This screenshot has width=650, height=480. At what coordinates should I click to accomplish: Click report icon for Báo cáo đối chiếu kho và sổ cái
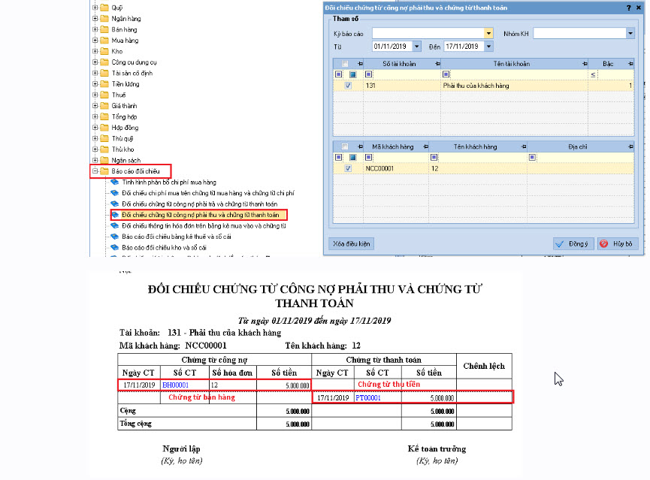pos(115,247)
